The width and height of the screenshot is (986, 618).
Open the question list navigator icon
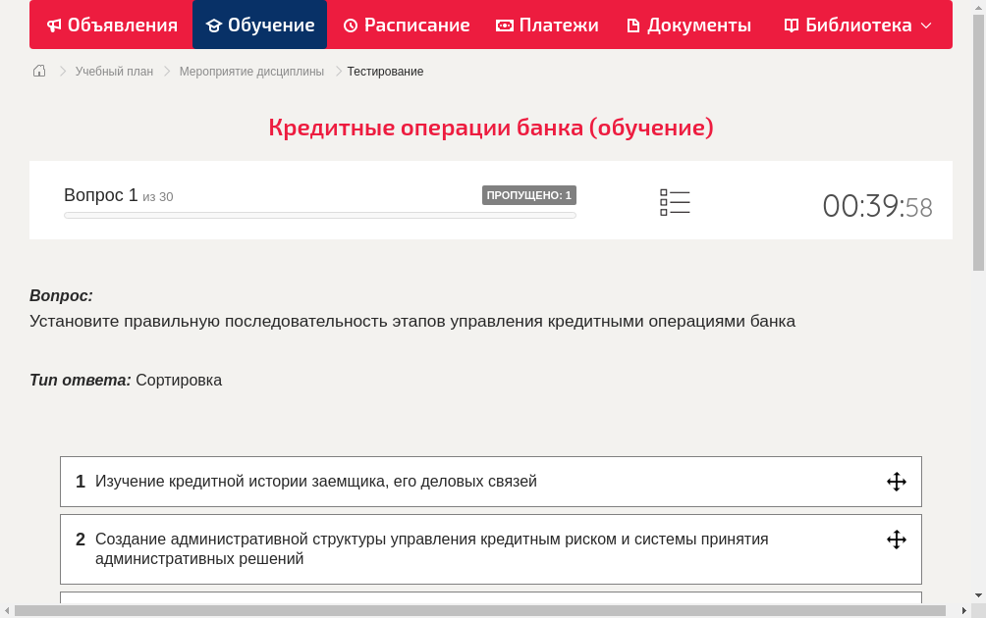(675, 201)
